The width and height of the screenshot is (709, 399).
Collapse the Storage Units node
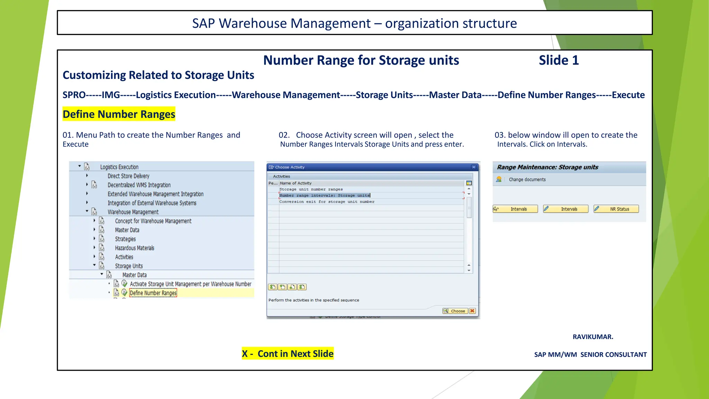pos(94,265)
